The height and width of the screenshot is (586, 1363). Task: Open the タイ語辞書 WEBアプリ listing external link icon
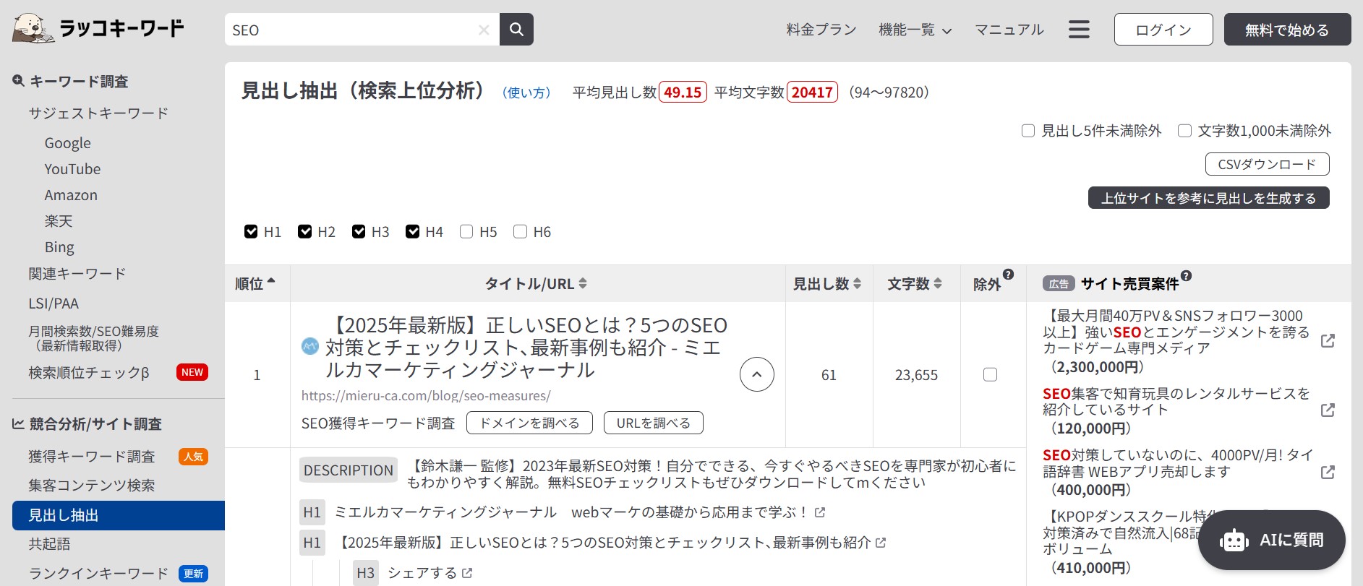pos(1328,473)
